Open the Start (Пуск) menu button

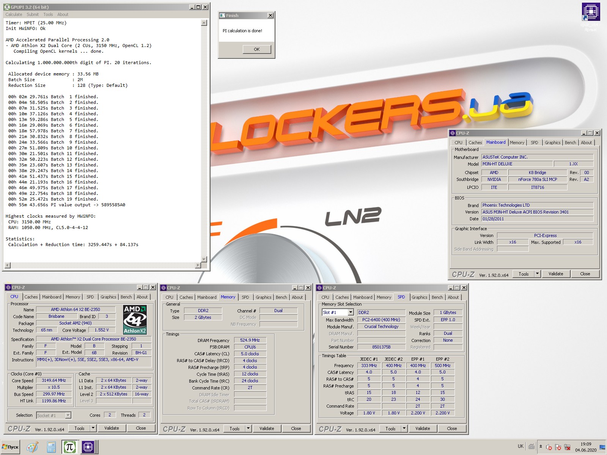click(x=10, y=447)
